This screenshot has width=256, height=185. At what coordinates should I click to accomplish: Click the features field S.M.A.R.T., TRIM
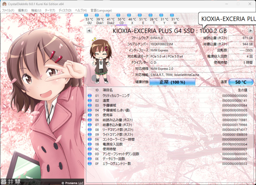[x=202, y=75]
